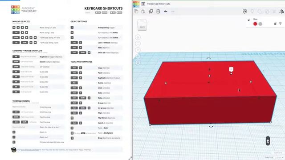
Task: Collapse the Box shape inspector panel
Action: [x=248, y=20]
